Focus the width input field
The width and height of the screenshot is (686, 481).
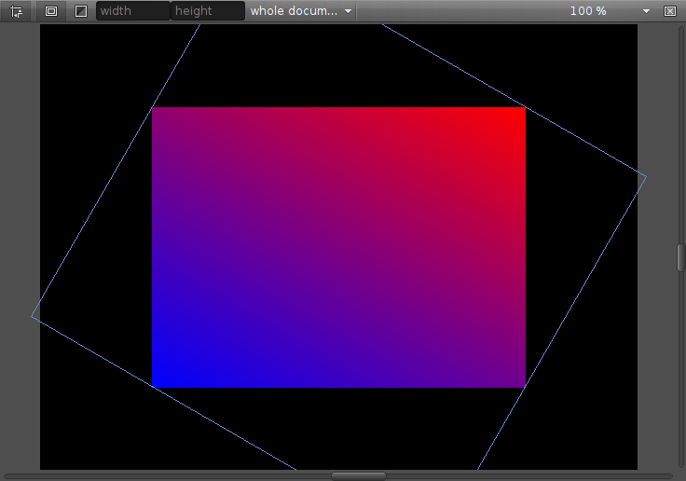[x=133, y=11]
